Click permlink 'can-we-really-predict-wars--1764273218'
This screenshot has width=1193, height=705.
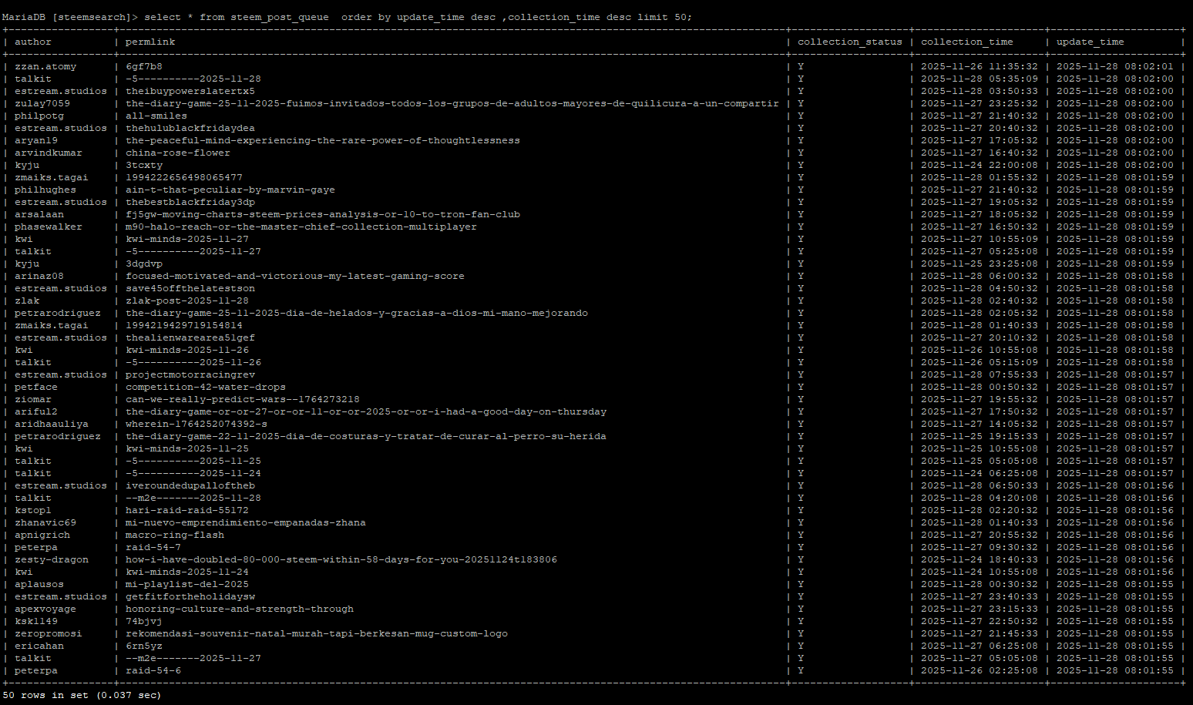[243, 399]
